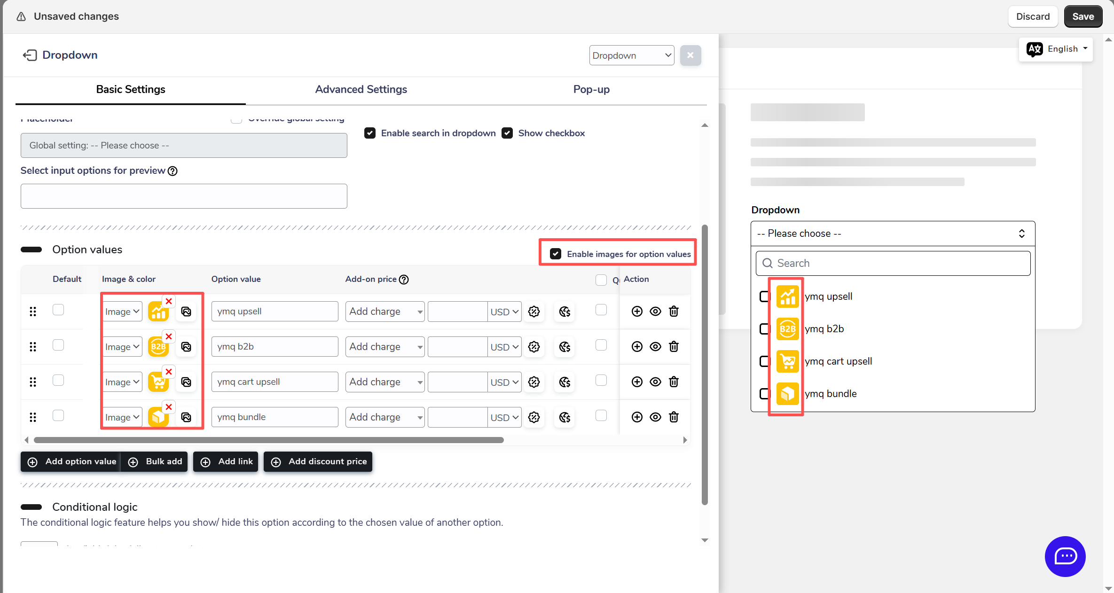Uncheck Enable images for option values

(556, 254)
